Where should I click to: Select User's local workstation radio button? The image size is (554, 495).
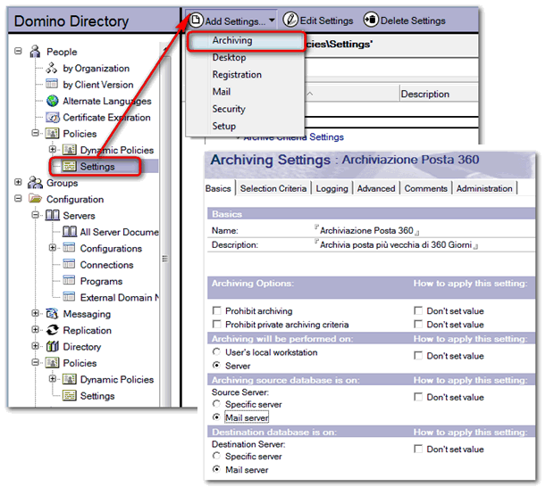coord(216,352)
